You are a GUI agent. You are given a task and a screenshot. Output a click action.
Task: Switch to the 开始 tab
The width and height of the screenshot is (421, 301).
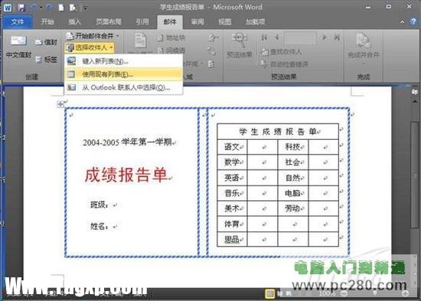click(47, 21)
